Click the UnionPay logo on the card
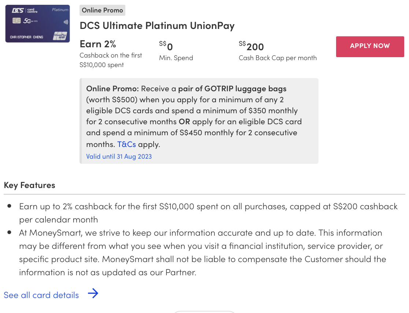The image size is (409, 313). click(x=60, y=36)
